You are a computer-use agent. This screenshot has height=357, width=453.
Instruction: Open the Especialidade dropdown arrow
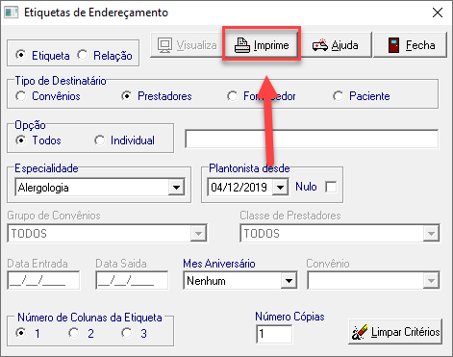click(x=176, y=188)
